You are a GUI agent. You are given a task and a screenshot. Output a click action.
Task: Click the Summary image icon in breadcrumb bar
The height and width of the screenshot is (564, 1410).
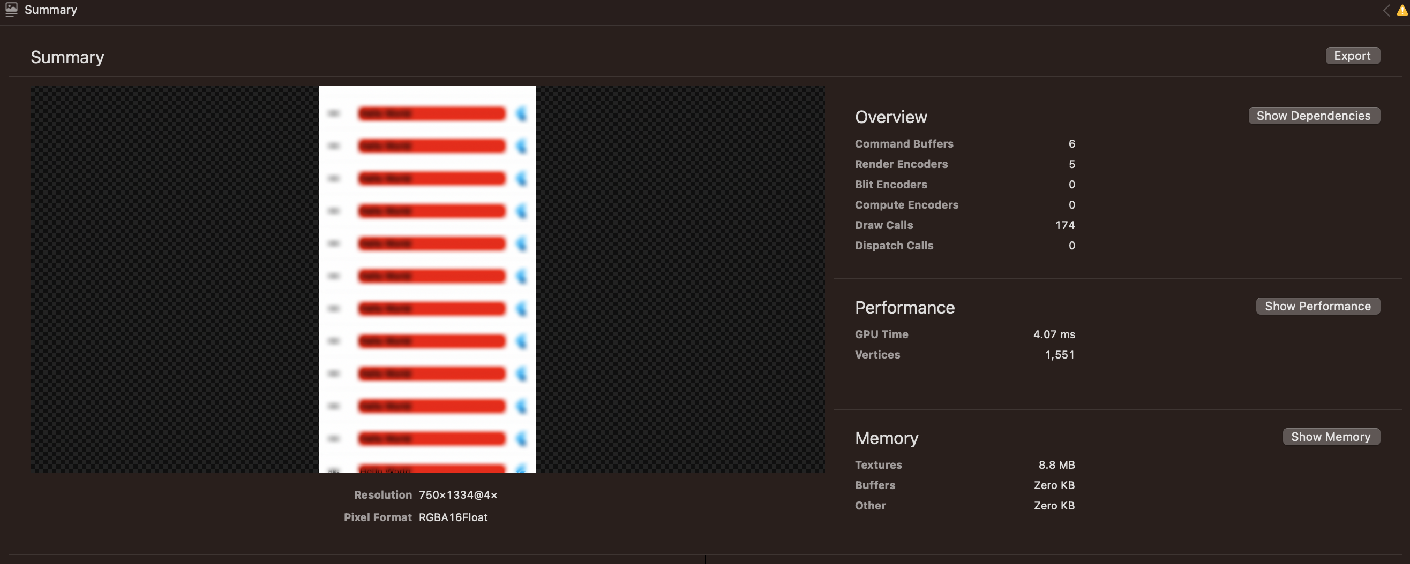tap(11, 9)
